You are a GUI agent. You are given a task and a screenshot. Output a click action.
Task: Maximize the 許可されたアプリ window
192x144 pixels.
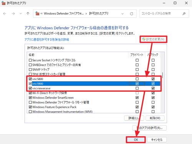coord(175,3)
